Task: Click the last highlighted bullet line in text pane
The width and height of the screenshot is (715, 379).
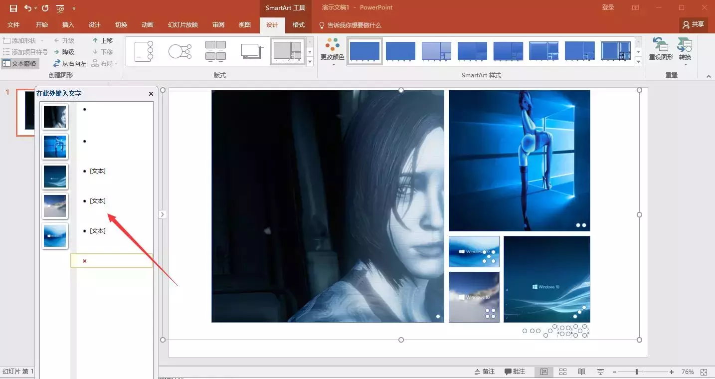Action: 111,260
